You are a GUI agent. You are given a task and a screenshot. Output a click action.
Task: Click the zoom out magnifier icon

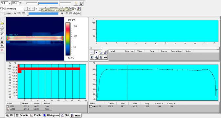(x=97, y=57)
